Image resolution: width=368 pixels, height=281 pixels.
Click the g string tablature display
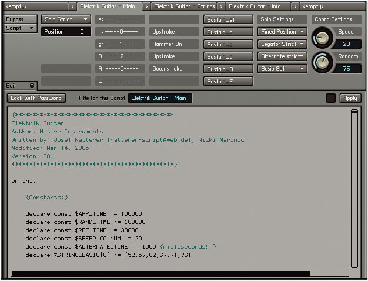pos(120,44)
